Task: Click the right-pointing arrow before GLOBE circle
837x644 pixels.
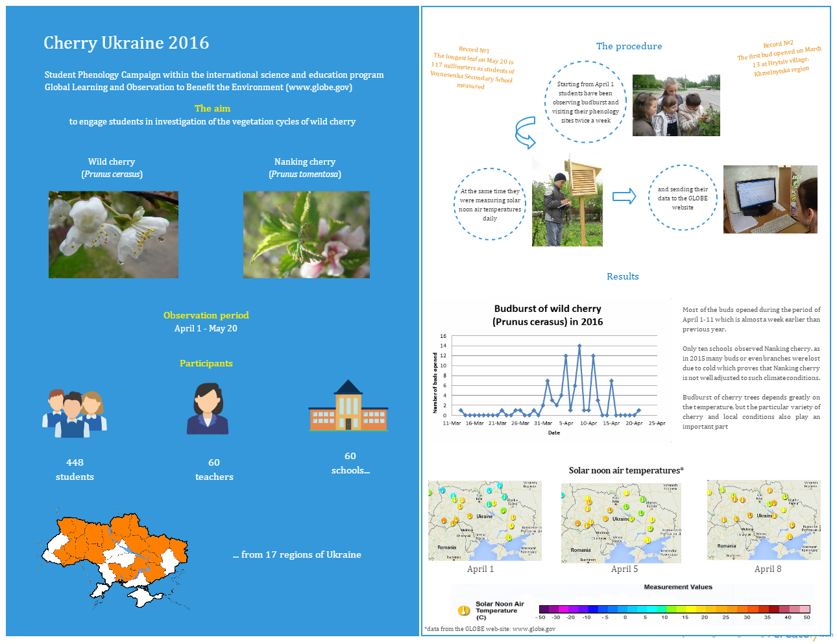Action: click(x=624, y=196)
